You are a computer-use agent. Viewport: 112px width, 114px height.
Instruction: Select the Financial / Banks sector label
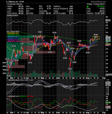point(15,4)
